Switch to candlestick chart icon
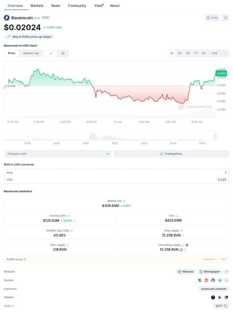The image size is (233, 313). tap(63, 53)
